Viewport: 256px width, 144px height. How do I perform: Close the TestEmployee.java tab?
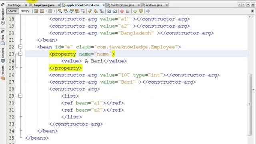click(x=138, y=5)
